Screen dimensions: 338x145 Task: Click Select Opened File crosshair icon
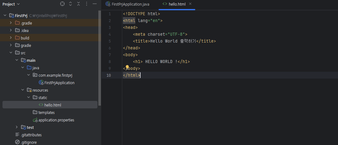coord(62,4)
